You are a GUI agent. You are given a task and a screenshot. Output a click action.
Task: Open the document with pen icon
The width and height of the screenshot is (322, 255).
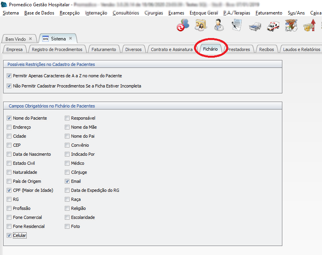point(237,26)
